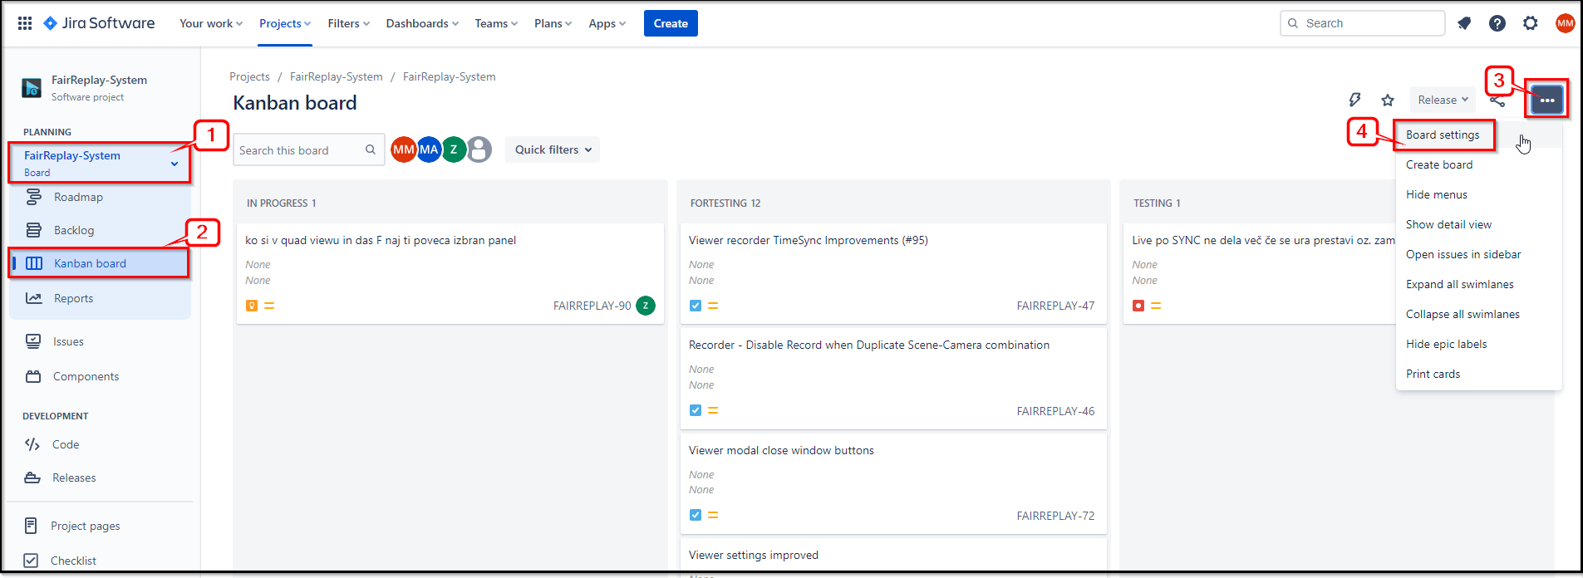Open Reports in the sidebar
The image size is (1583, 578).
(100, 298)
